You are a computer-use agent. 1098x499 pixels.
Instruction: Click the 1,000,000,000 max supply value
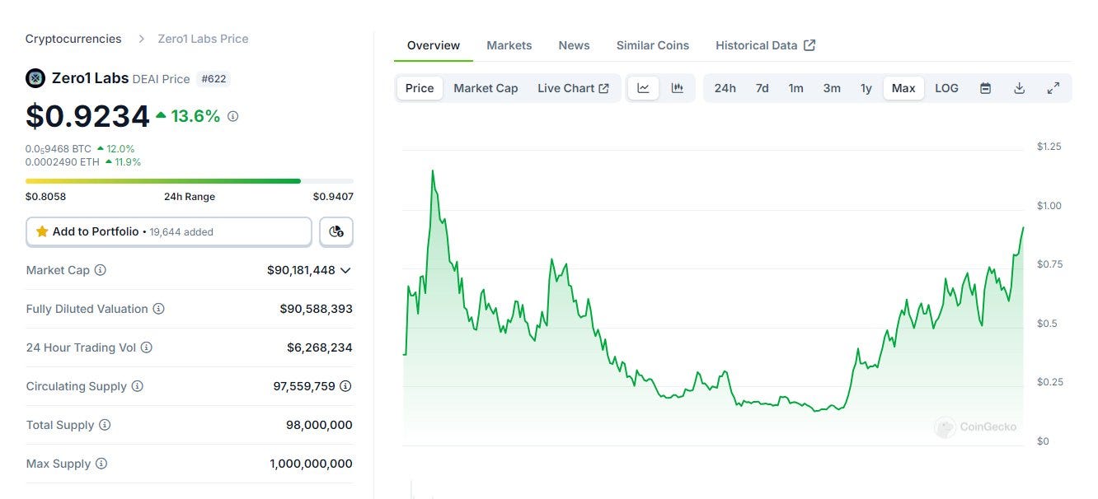pos(311,464)
